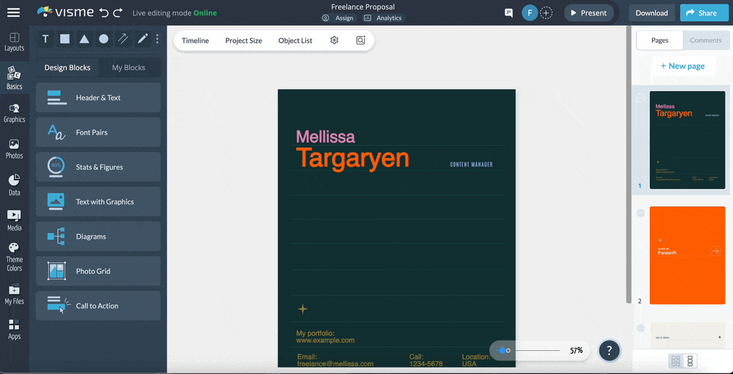Click the help question mark button
Viewport: 733px width, 374px height.
(609, 350)
